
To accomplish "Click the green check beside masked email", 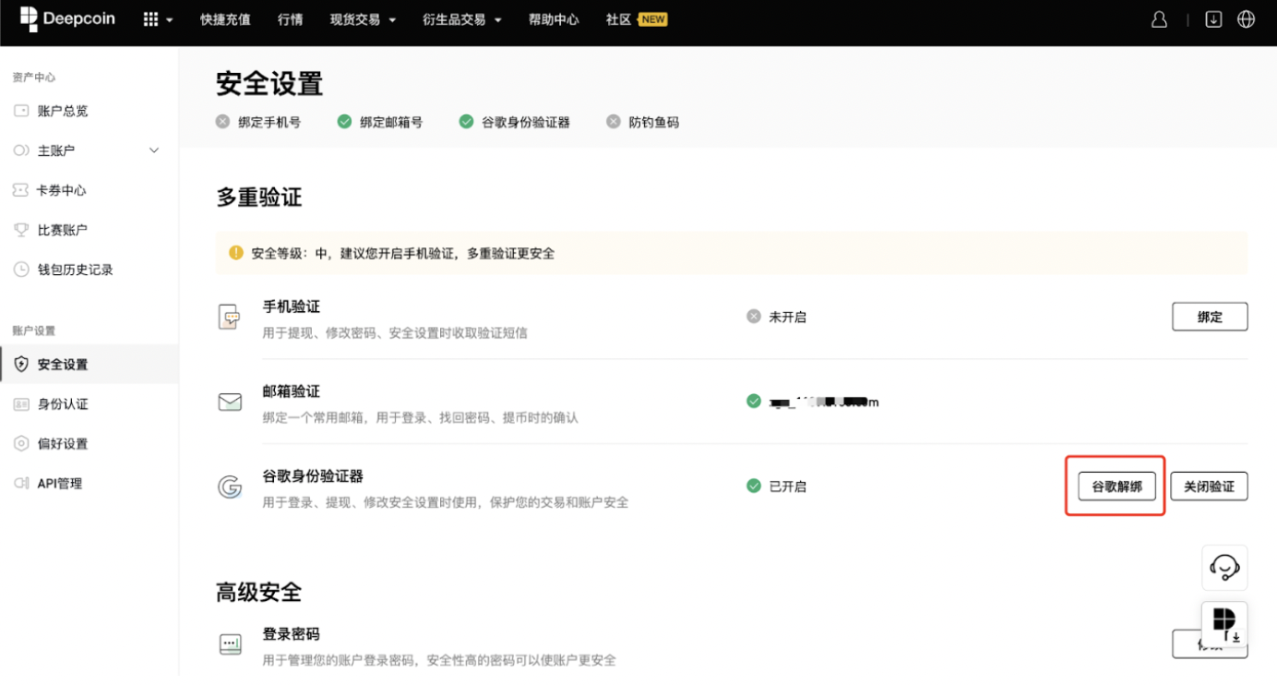I will (x=754, y=402).
